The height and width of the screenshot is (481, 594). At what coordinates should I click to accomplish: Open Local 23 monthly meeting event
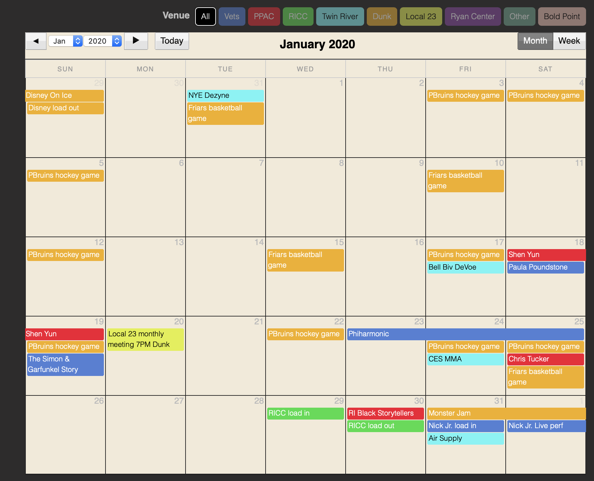(145, 339)
